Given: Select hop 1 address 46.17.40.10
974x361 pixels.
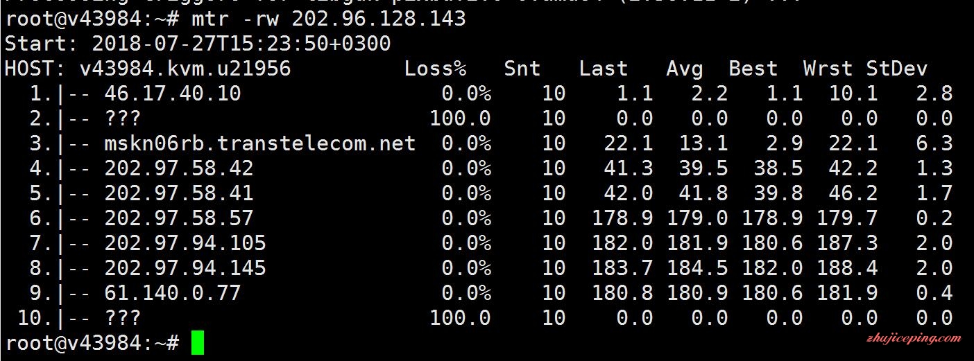Looking at the screenshot, I should [x=173, y=94].
